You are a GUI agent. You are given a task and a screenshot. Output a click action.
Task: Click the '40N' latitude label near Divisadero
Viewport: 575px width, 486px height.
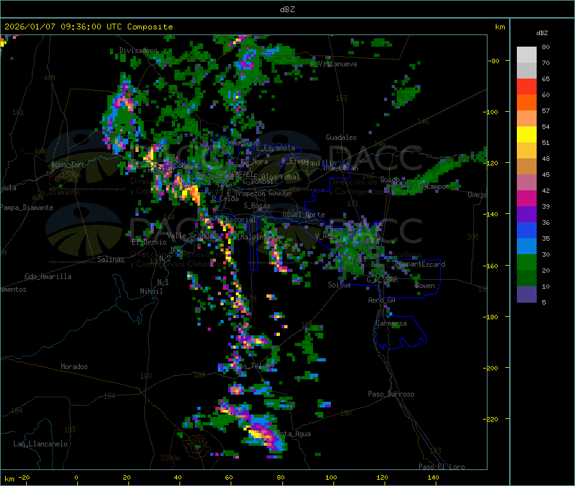[x=49, y=78]
